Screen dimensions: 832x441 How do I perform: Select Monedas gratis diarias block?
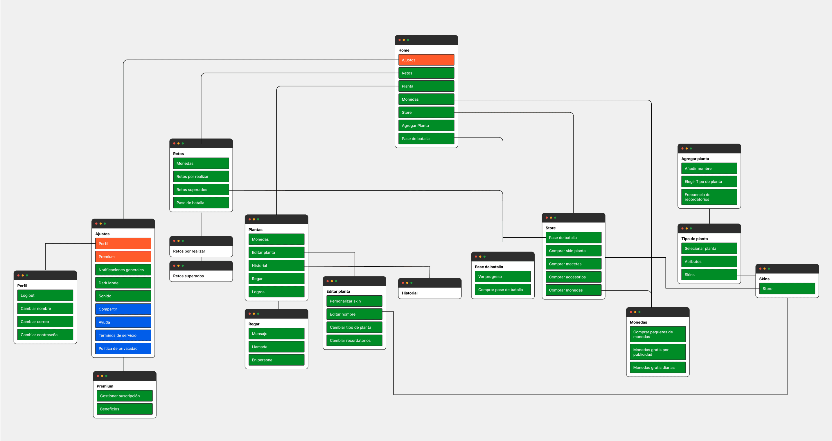[657, 367]
